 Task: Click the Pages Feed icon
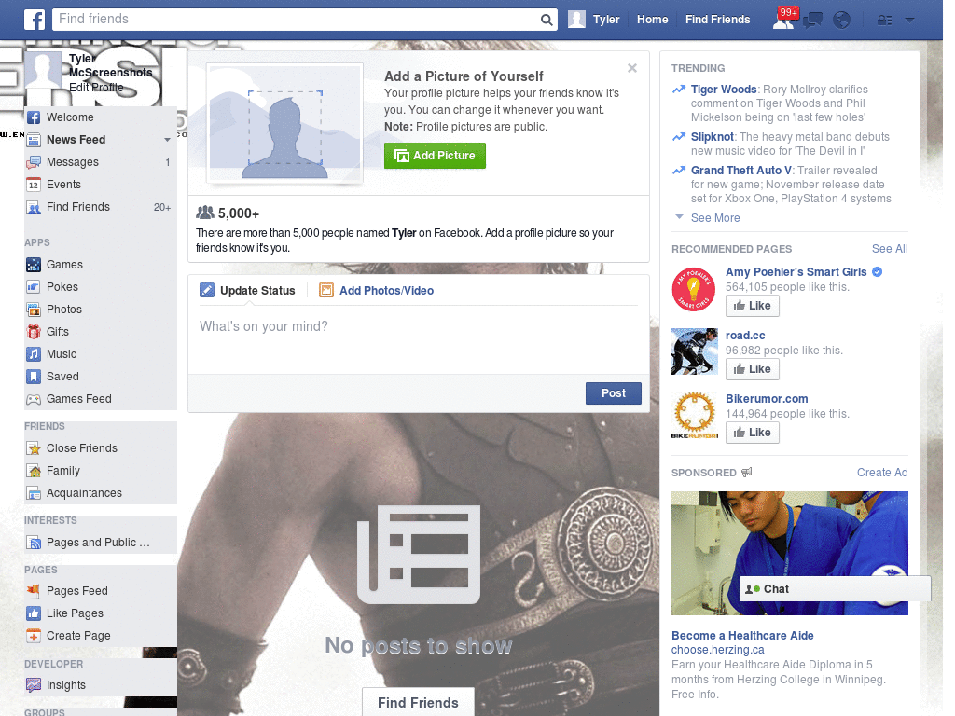[x=34, y=590]
